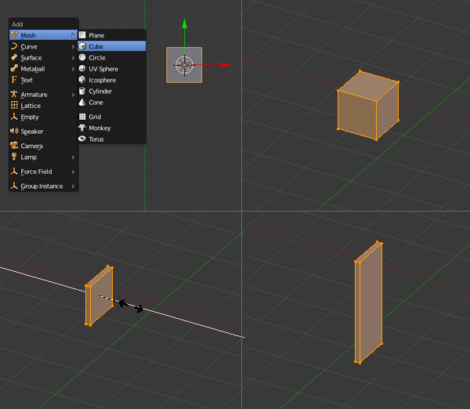Add a Monkey mesh
The image size is (470, 409).
[x=112, y=128]
